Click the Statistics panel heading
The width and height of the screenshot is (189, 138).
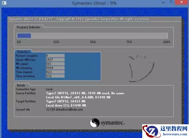click(23, 52)
